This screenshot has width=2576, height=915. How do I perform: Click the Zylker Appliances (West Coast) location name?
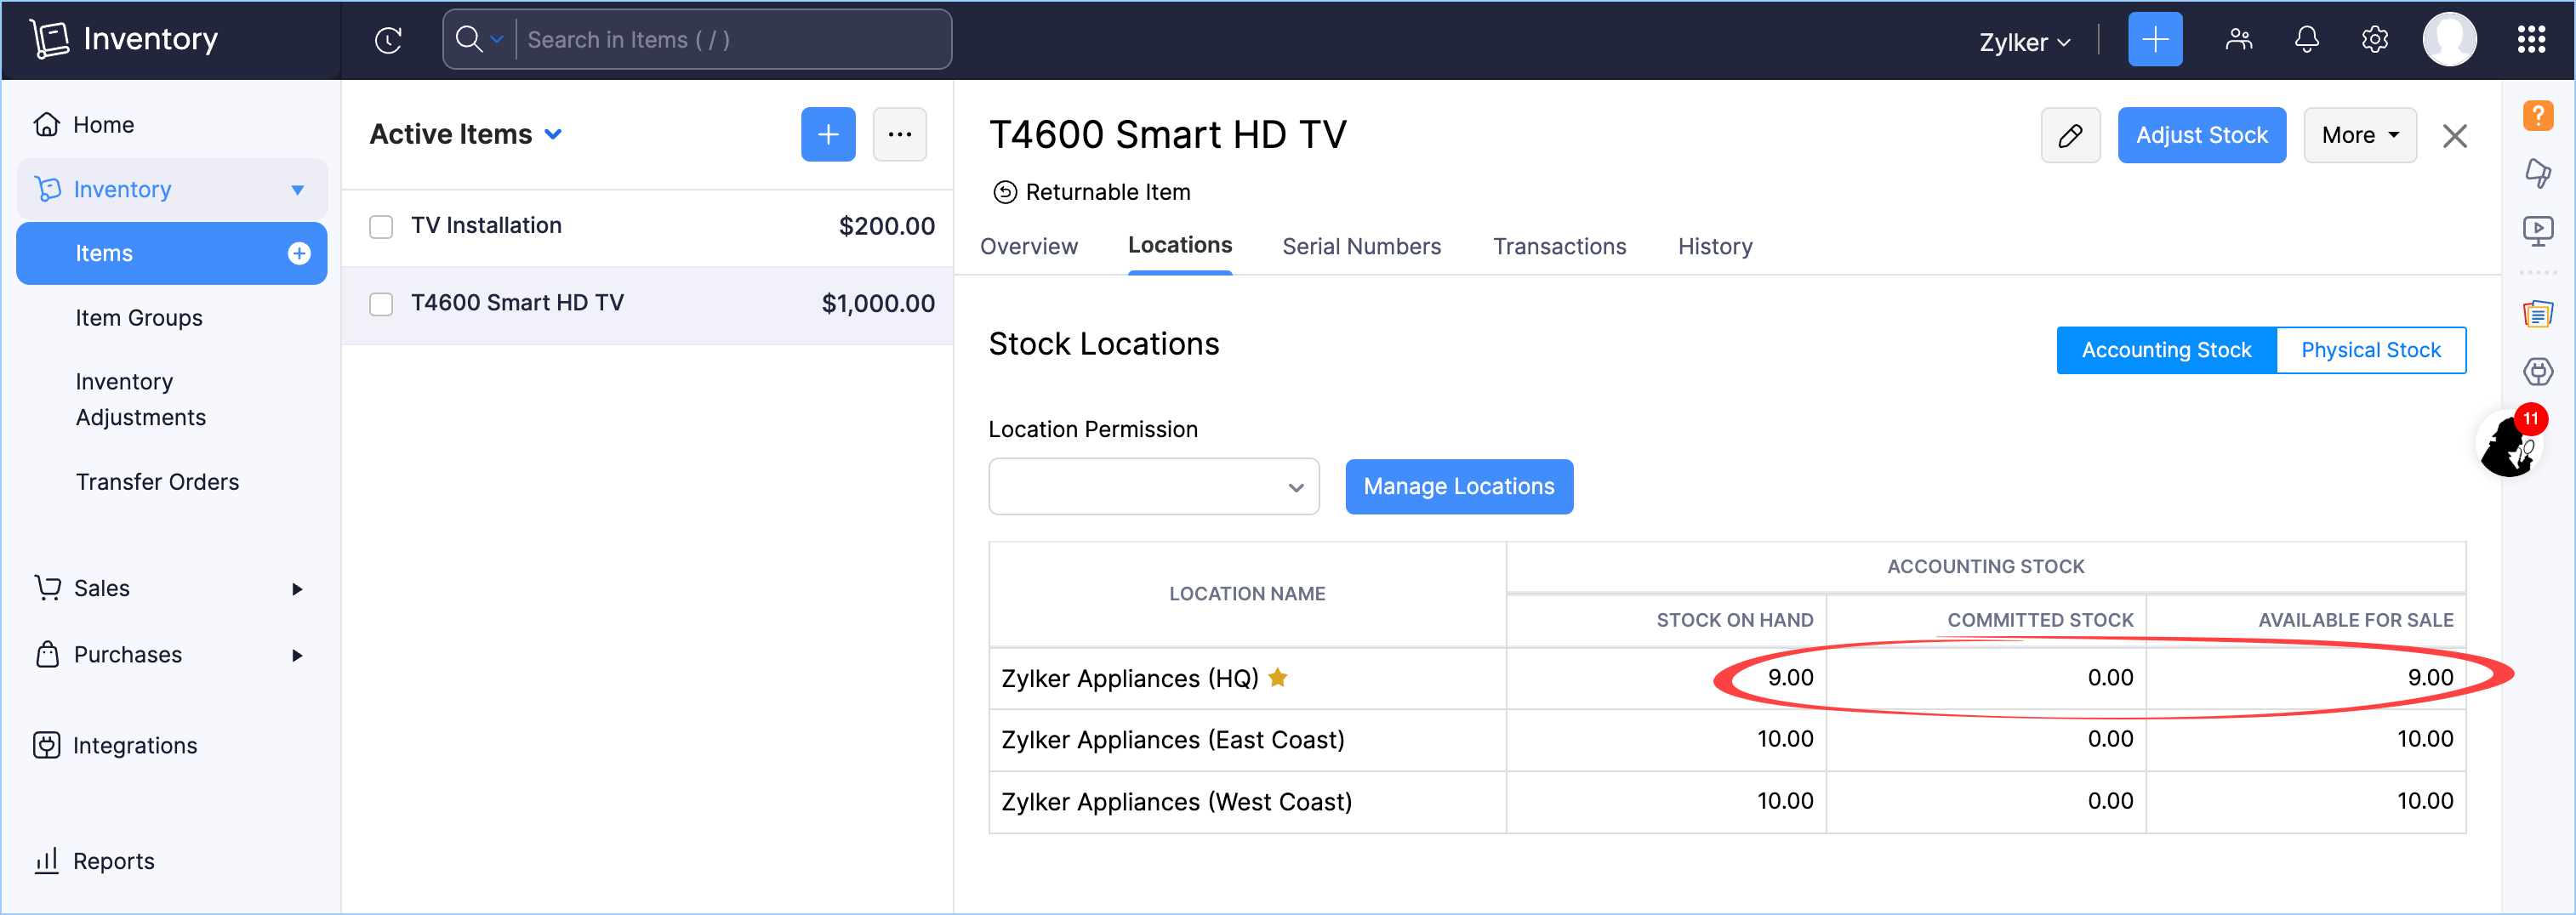point(1176,802)
